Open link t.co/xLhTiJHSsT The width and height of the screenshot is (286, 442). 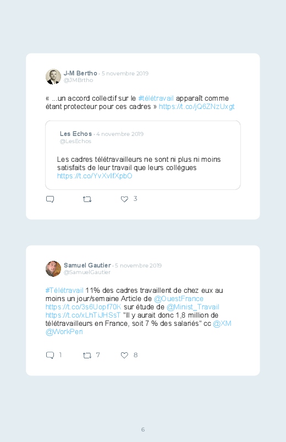pos(83,315)
